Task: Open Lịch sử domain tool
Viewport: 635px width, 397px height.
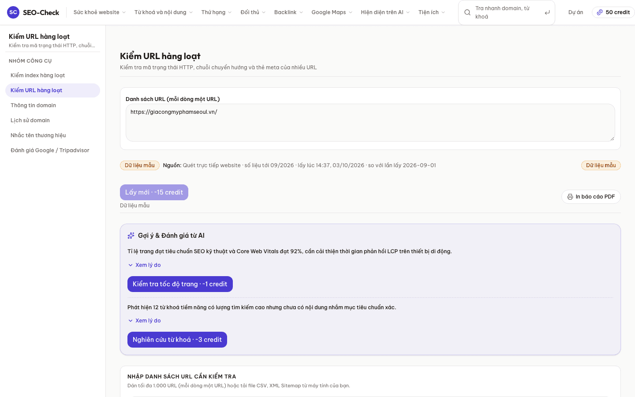Action: (53, 120)
